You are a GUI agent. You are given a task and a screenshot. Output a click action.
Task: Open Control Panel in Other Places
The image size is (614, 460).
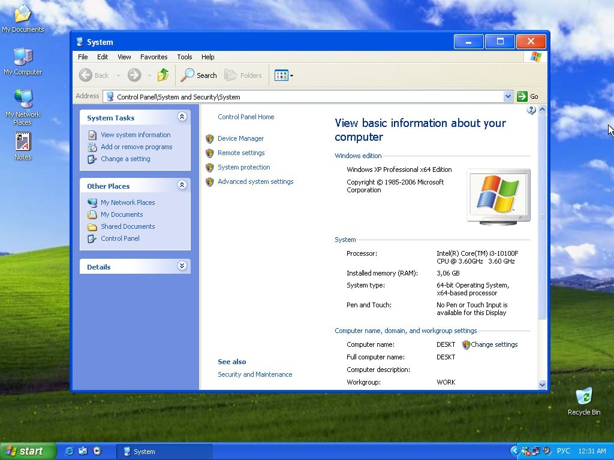120,238
